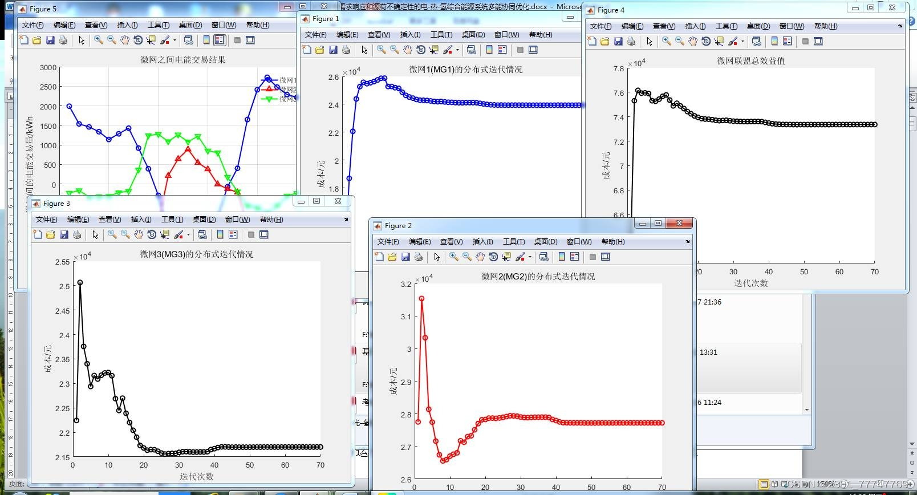The width and height of the screenshot is (917, 495).
Task: Select Brush data tool in Figure 2
Action: (x=520, y=257)
